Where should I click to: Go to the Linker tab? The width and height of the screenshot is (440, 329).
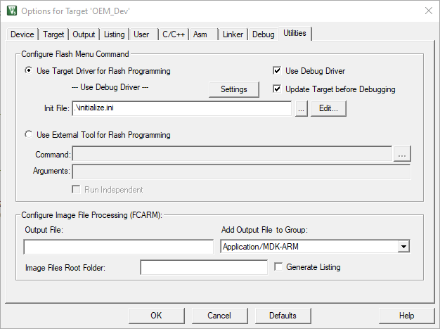coord(233,34)
